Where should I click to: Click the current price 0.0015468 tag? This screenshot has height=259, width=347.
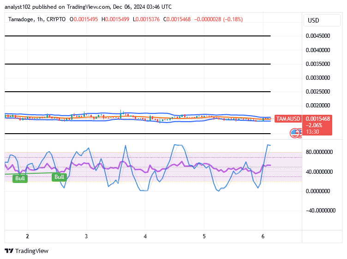pos(318,119)
